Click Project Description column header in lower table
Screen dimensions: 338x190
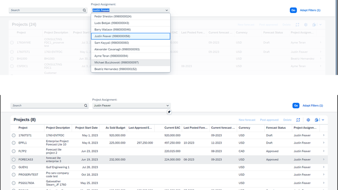point(58,128)
